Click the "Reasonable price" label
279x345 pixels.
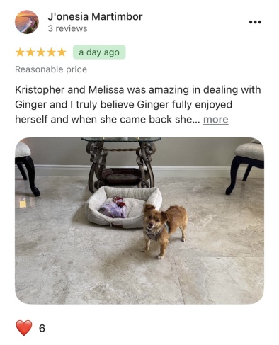(51, 69)
